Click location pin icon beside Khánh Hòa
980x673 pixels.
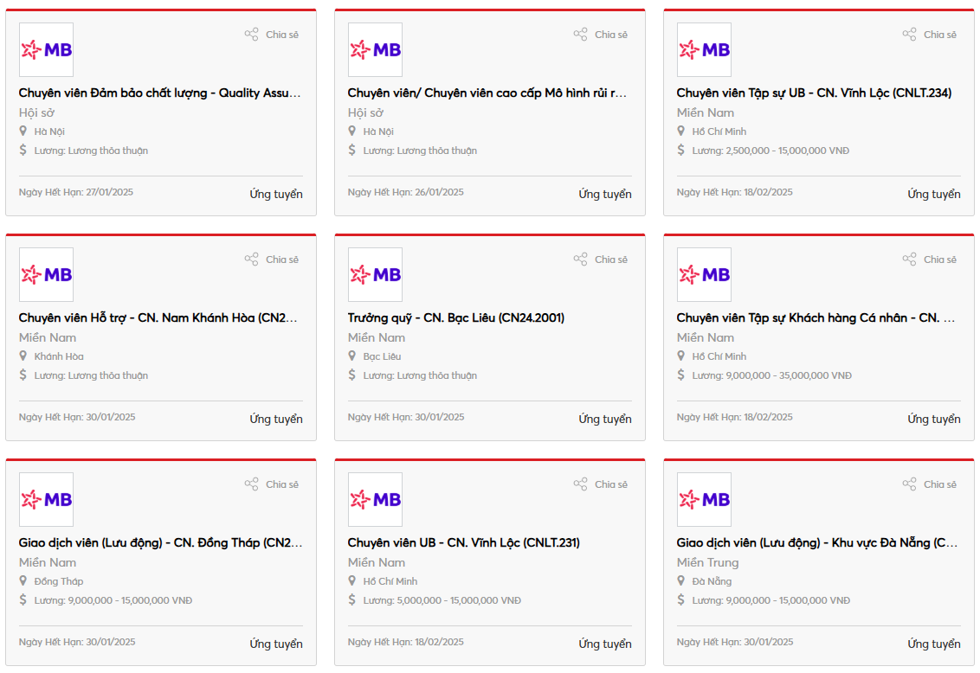point(23,356)
